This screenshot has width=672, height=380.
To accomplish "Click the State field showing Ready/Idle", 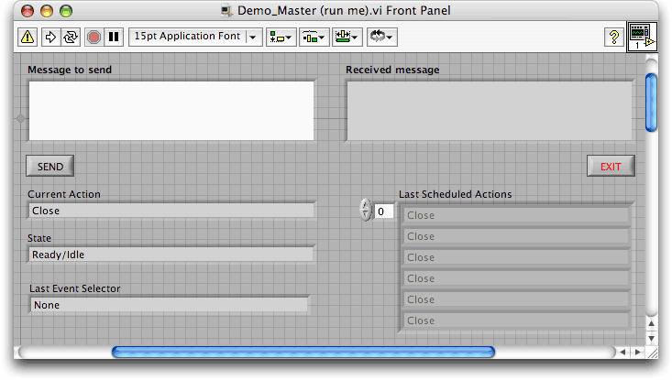I will pyautogui.click(x=171, y=255).
